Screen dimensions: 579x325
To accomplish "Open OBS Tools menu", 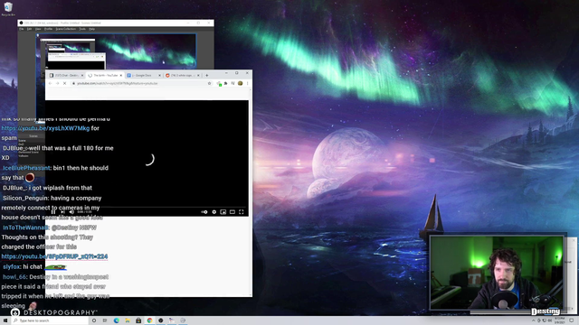I will pyautogui.click(x=82, y=29).
